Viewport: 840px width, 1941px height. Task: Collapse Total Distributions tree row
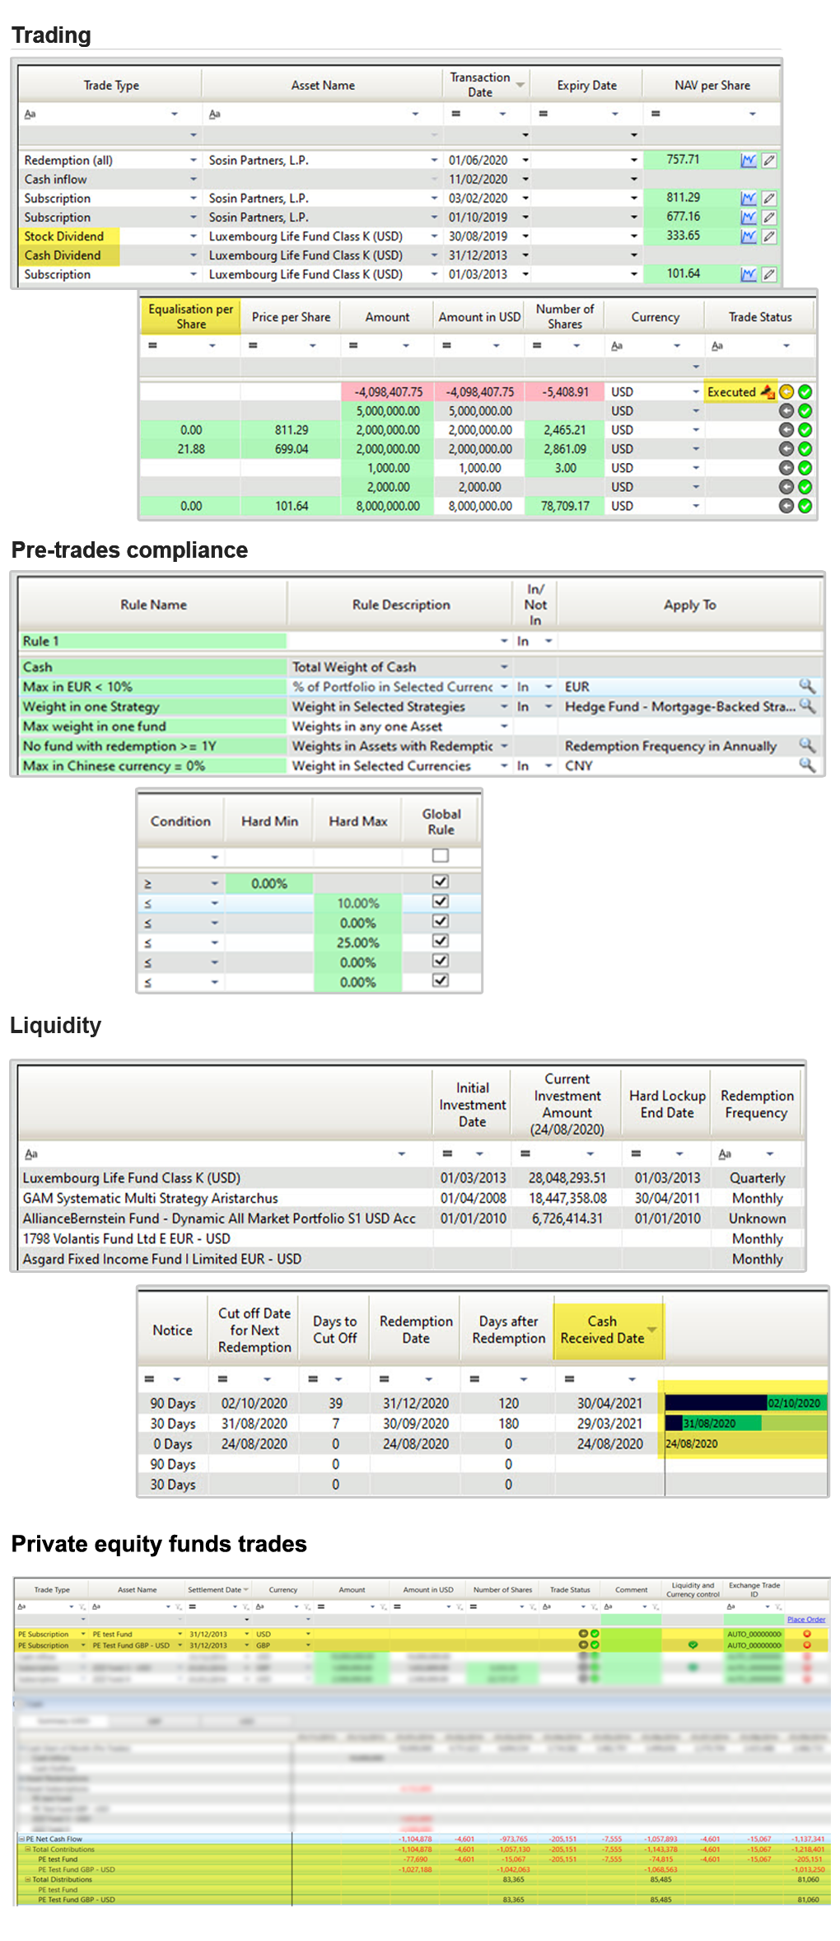(x=27, y=1880)
